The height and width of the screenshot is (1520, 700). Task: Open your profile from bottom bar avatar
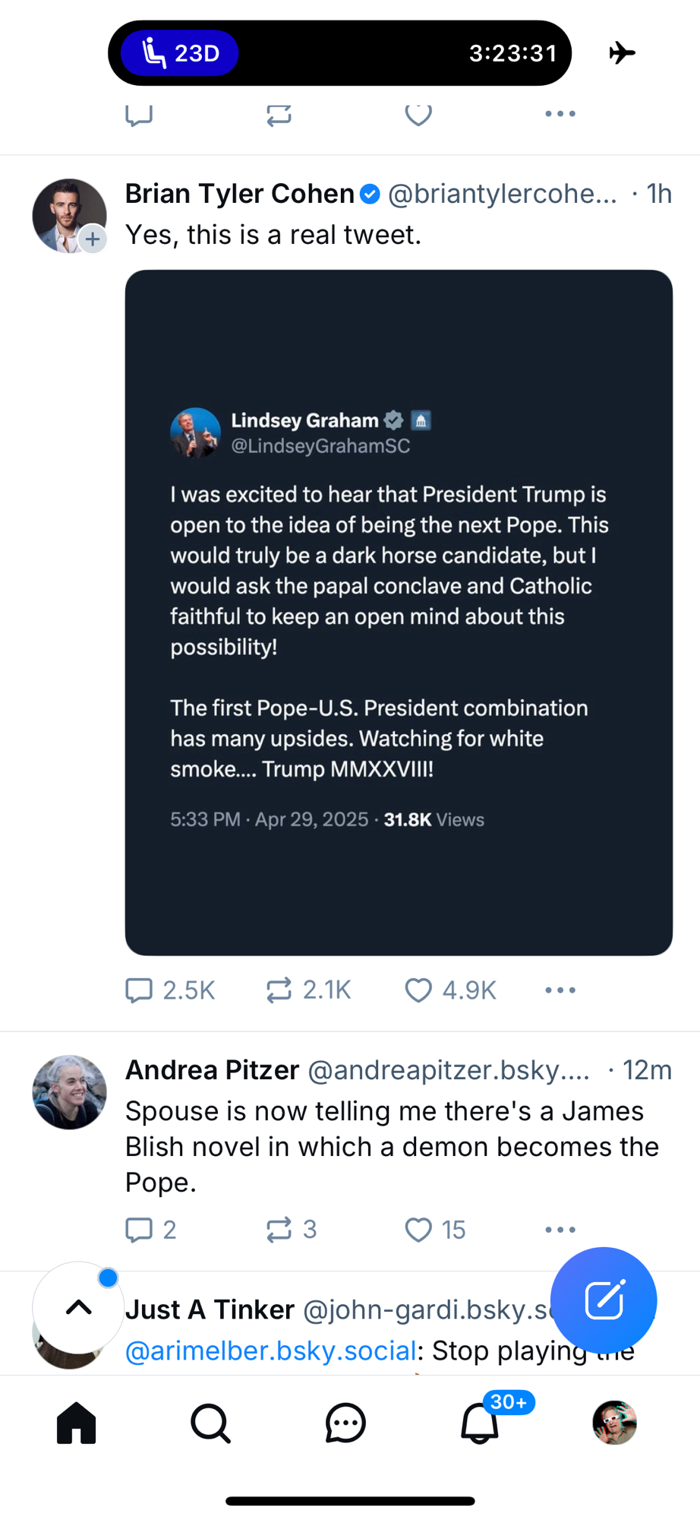[614, 1423]
